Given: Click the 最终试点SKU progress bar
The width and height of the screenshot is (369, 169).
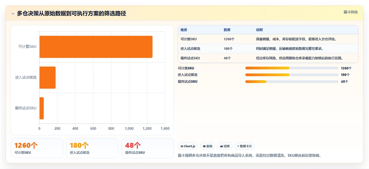Looking at the screenshot, I should pyautogui.click(x=292, y=82).
